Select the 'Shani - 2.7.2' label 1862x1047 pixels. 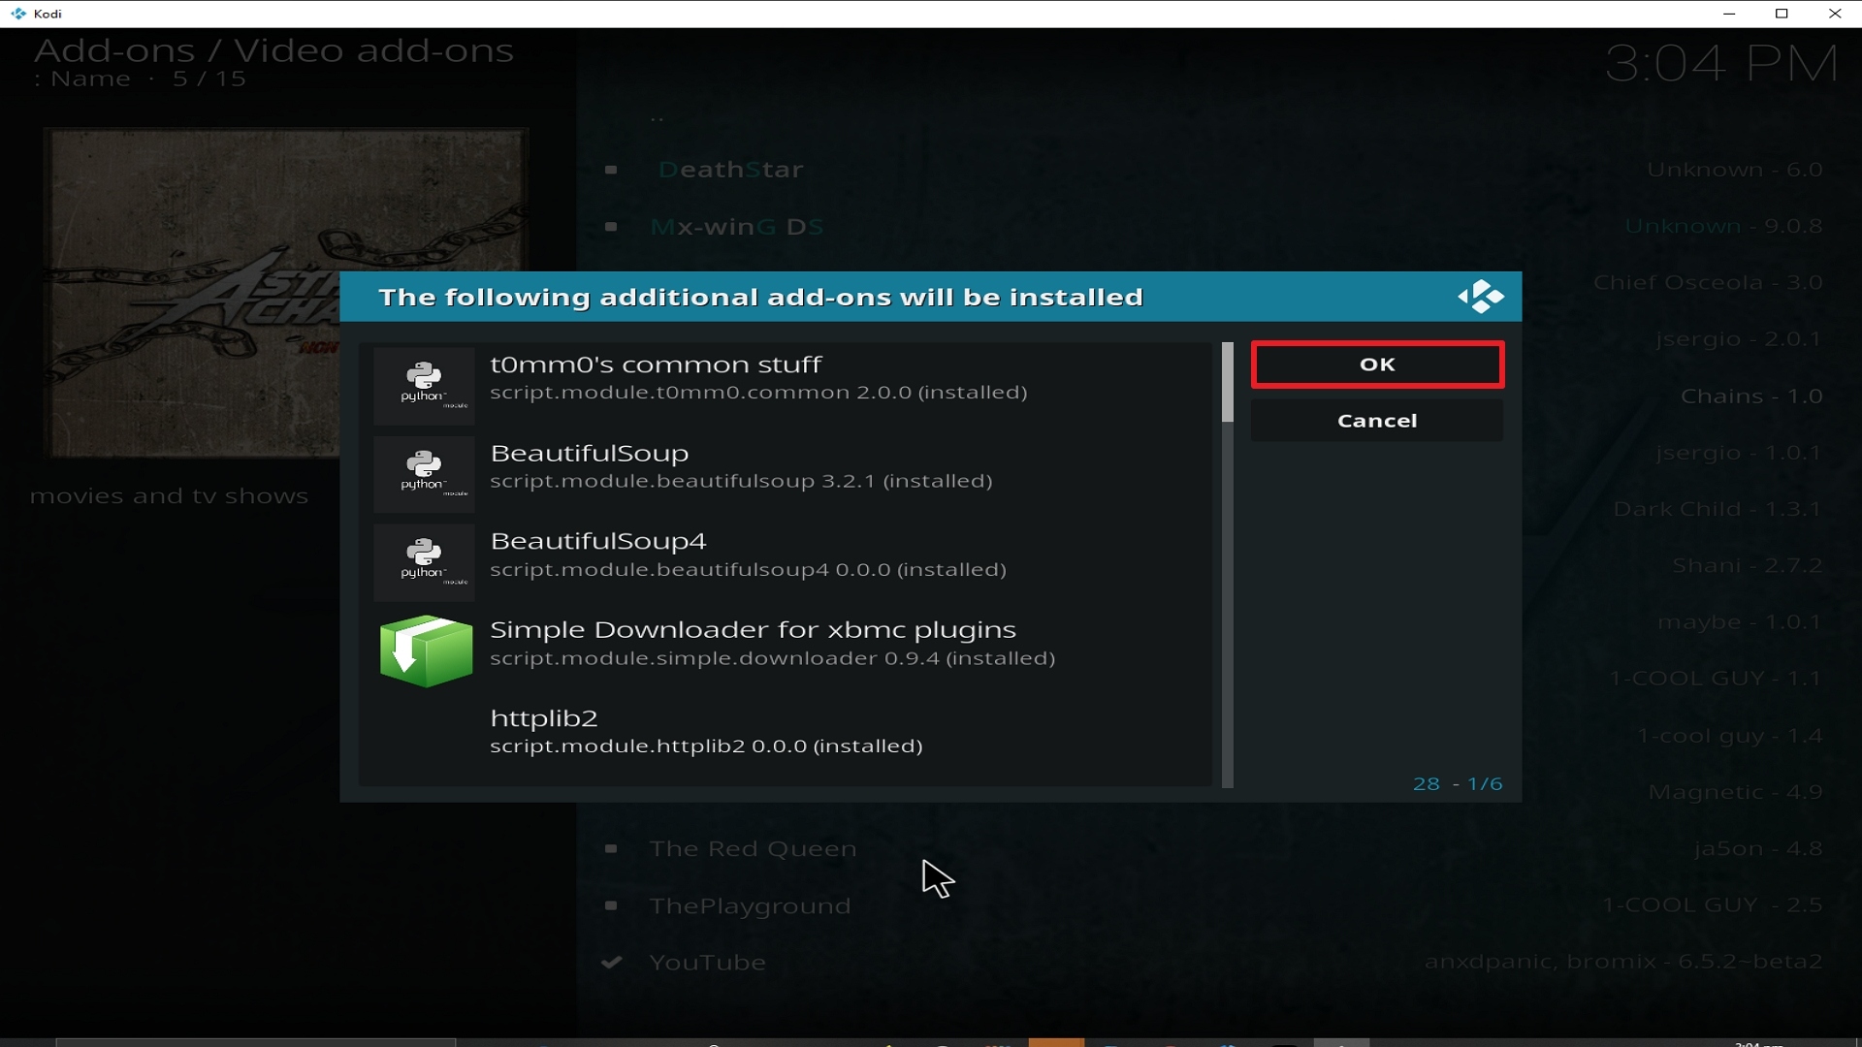pos(1748,566)
